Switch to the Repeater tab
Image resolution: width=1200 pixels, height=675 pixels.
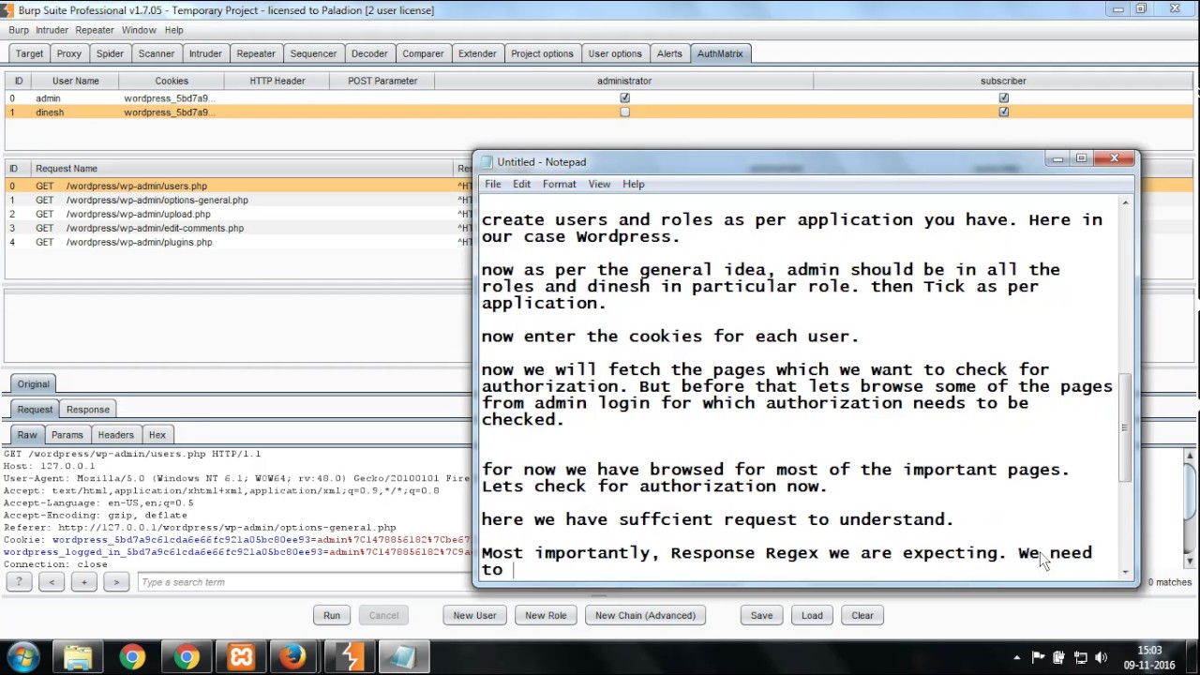click(256, 53)
